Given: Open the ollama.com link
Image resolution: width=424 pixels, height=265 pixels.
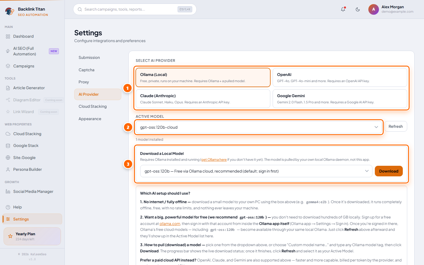Looking at the screenshot, I should tap(170, 224).
